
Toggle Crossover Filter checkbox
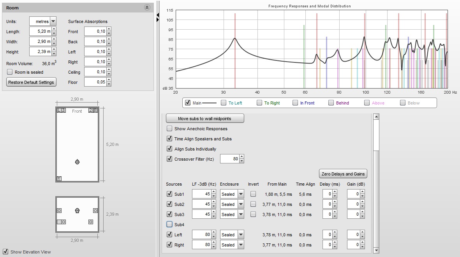pyautogui.click(x=169, y=159)
